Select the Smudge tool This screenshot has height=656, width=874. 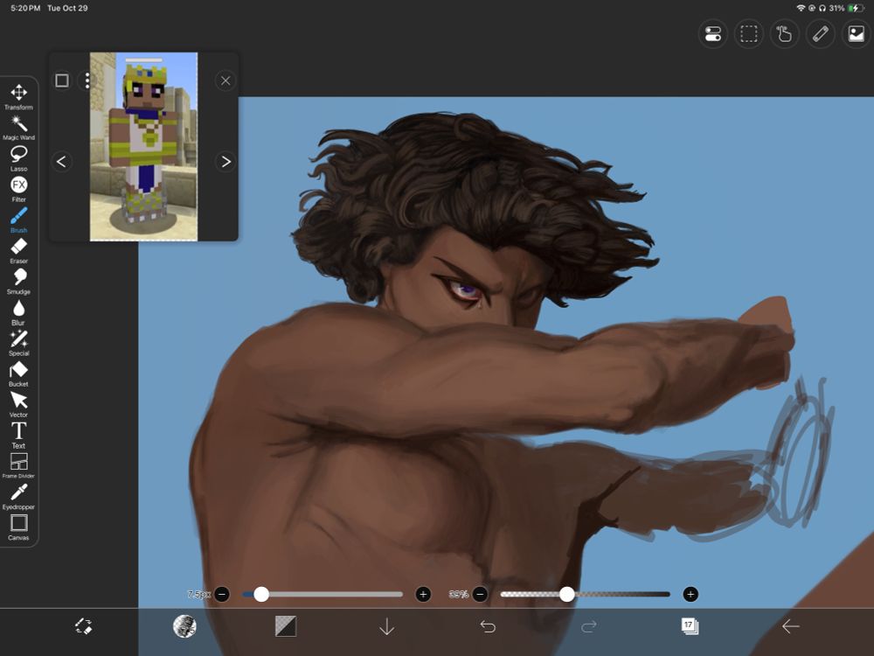[19, 282]
